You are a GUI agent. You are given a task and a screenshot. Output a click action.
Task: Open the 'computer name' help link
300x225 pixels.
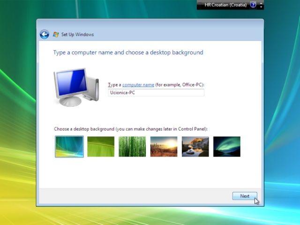[138, 85]
